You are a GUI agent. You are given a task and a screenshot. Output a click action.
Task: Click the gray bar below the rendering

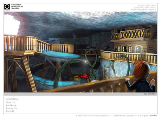point(80,94)
